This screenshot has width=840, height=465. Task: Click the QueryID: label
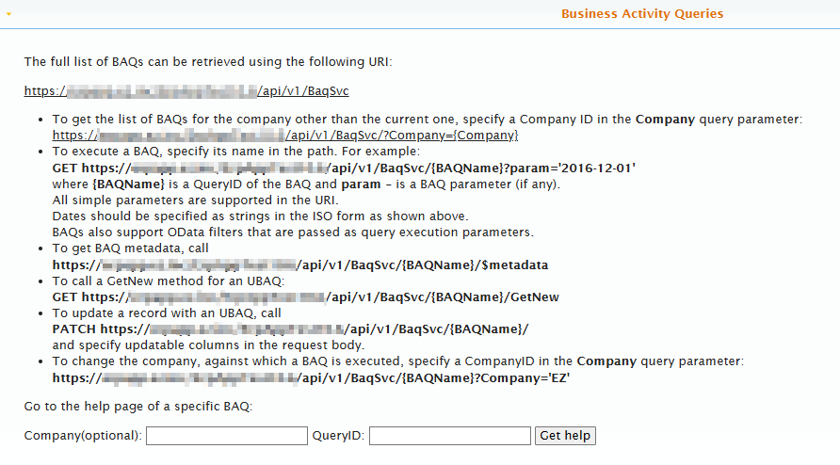[x=338, y=436]
